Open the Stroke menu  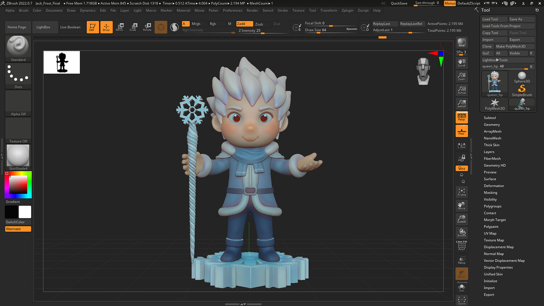(283, 11)
